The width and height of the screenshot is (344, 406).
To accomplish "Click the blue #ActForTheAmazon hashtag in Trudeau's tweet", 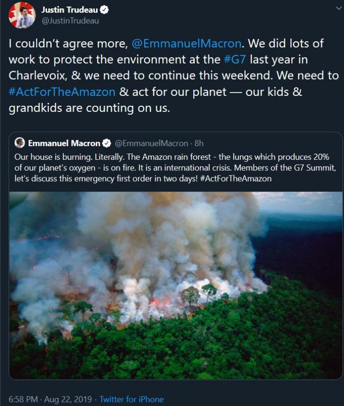I will coord(62,92).
